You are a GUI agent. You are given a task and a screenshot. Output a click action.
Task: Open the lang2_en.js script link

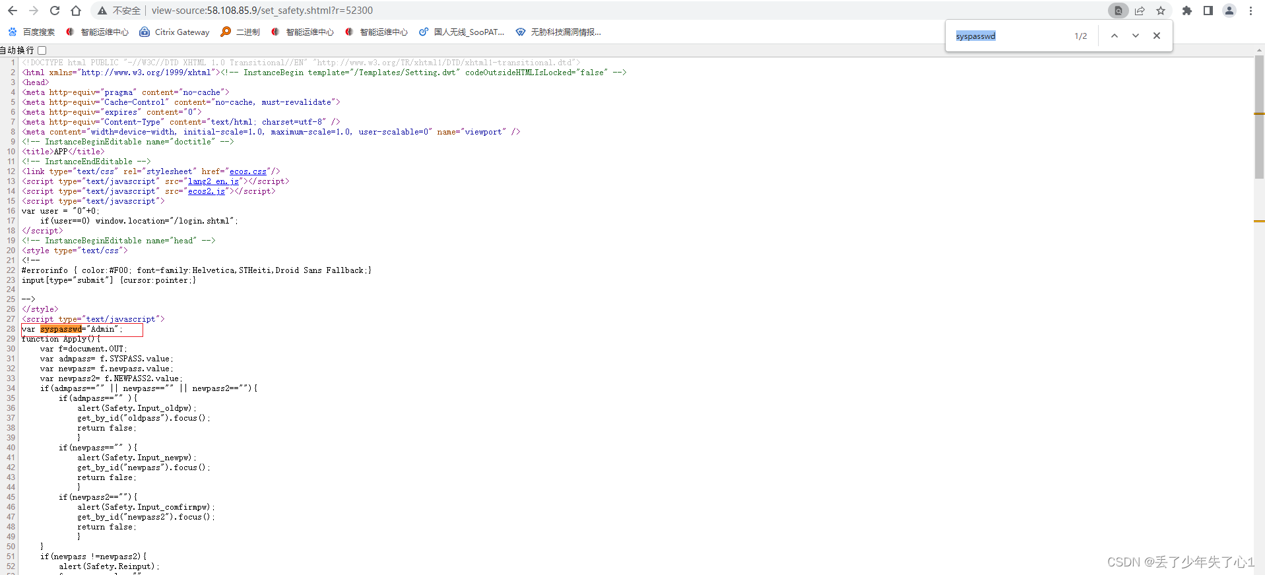click(x=213, y=181)
